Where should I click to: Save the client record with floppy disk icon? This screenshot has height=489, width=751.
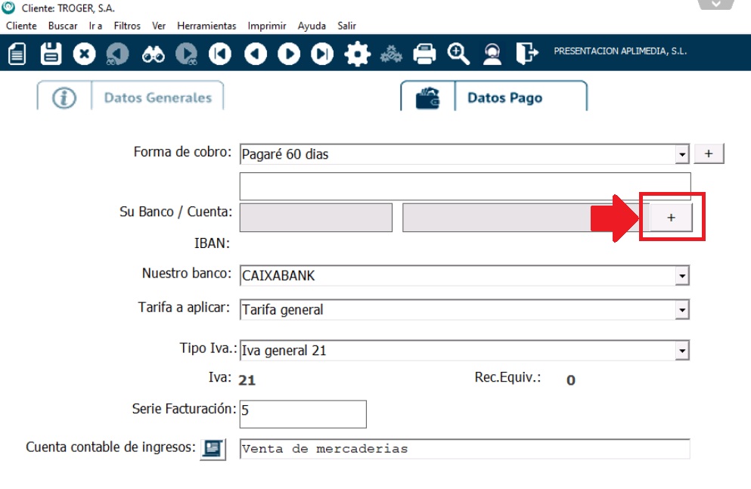point(51,54)
